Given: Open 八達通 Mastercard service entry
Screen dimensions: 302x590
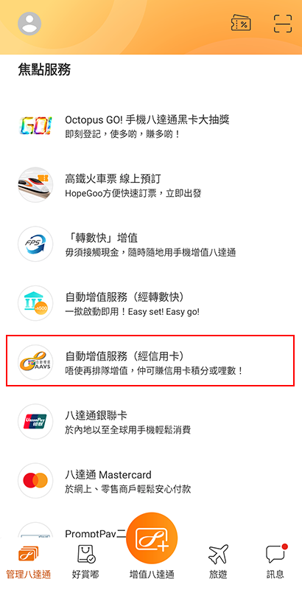Looking at the screenshot, I should (151, 480).
